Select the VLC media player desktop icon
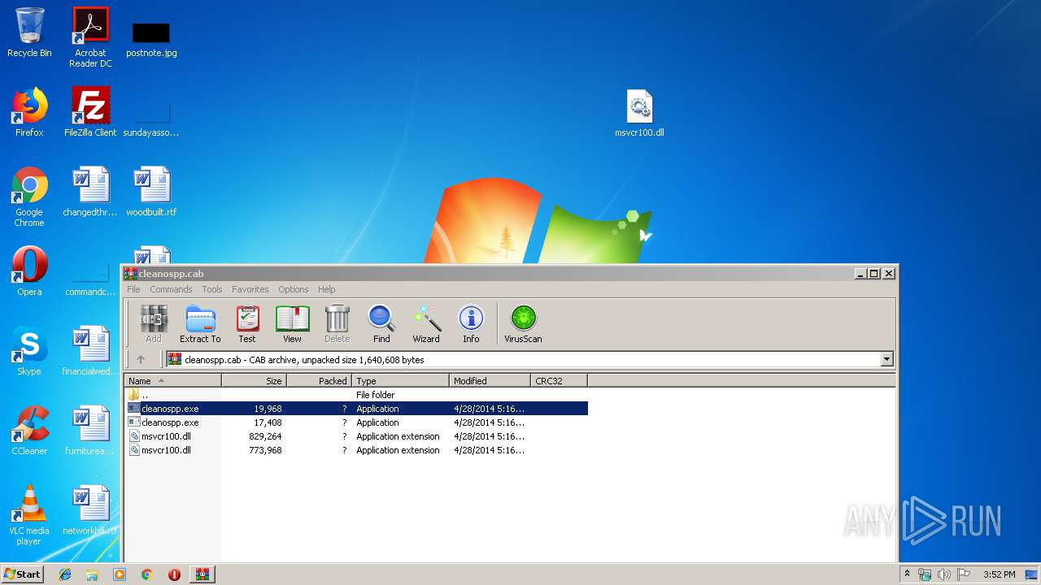Image resolution: width=1041 pixels, height=585 pixels. (29, 515)
